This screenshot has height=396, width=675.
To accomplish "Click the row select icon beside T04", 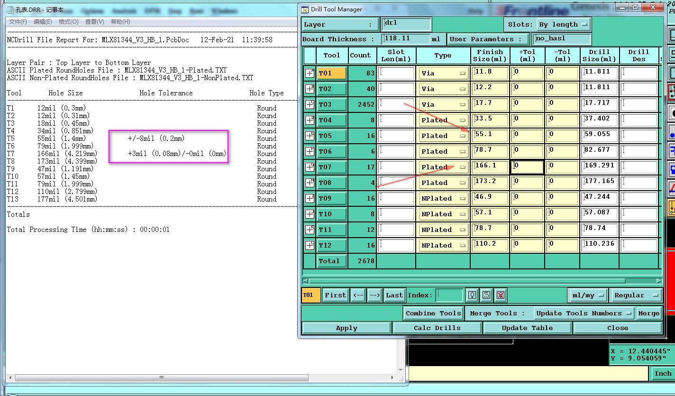I will click(310, 120).
